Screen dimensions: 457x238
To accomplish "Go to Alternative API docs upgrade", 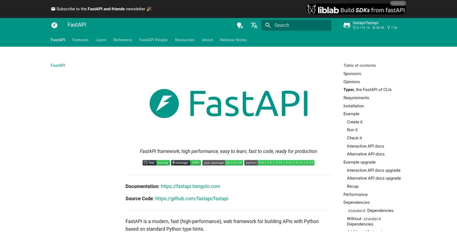I will coord(374,178).
